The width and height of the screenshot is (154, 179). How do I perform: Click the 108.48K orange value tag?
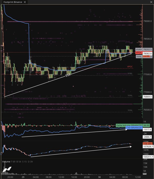coord(147,144)
